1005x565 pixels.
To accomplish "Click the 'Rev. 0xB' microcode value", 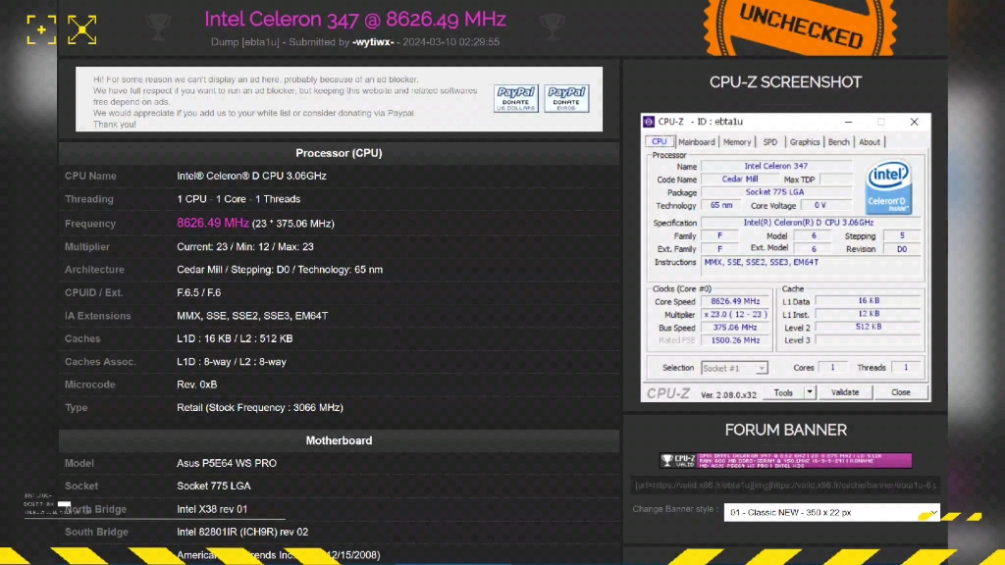I will 196,385.
